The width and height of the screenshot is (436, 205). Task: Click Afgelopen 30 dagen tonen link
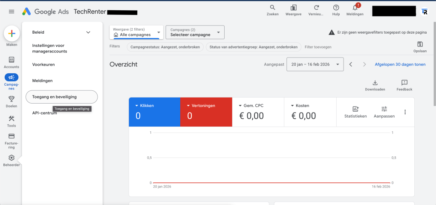pyautogui.click(x=400, y=64)
